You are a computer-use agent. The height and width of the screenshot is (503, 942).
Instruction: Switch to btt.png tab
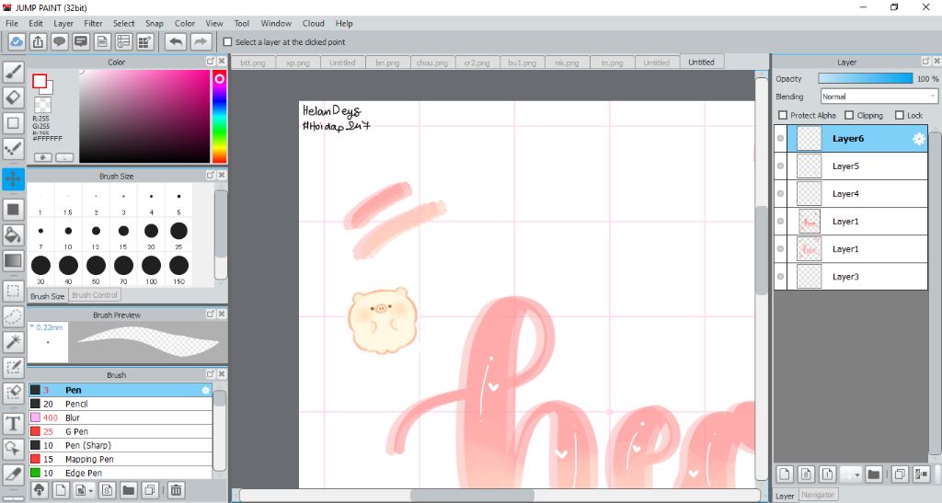point(253,63)
